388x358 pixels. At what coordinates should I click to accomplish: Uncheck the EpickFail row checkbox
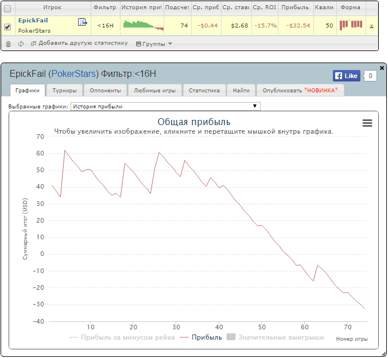[7, 27]
